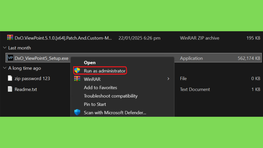Click the 1 KB size value

coord(256,89)
